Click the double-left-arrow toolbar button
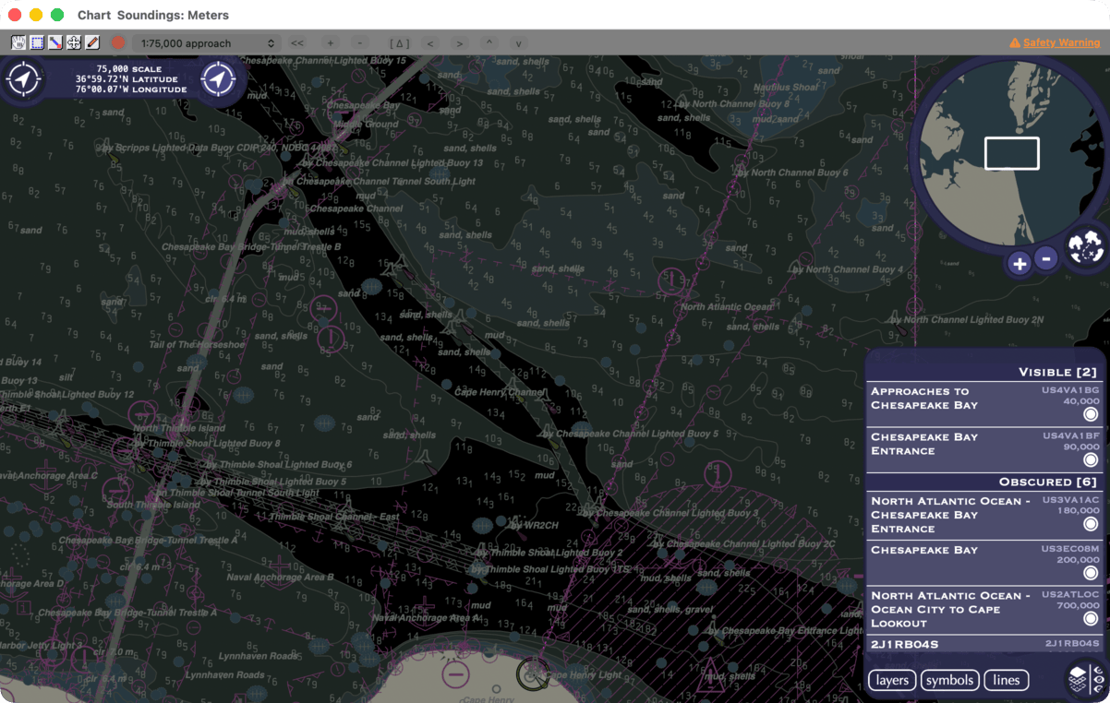 point(296,43)
